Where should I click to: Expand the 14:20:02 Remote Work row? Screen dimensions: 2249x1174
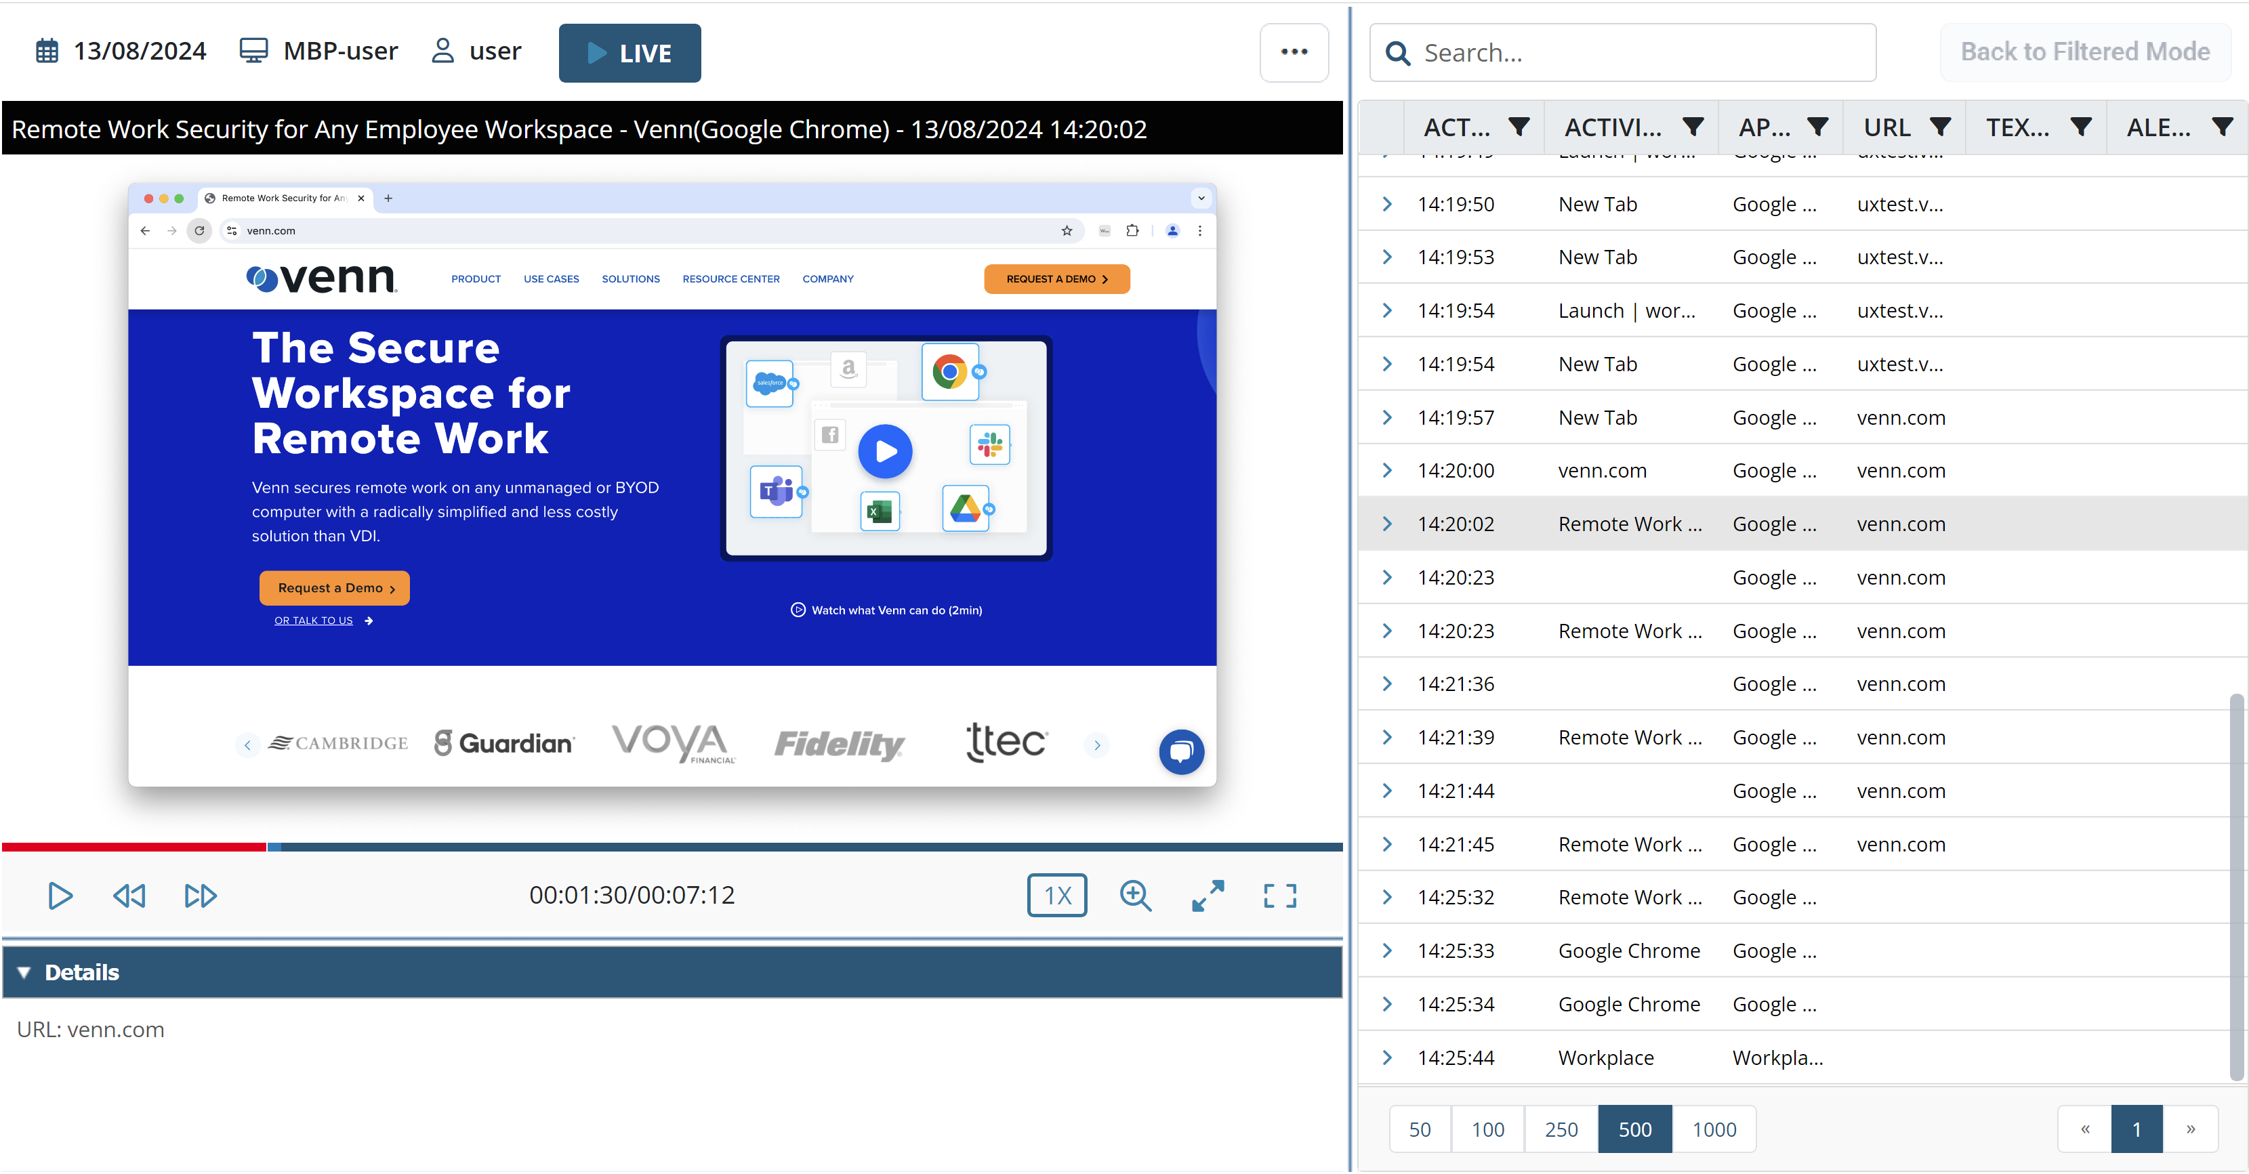pos(1387,524)
